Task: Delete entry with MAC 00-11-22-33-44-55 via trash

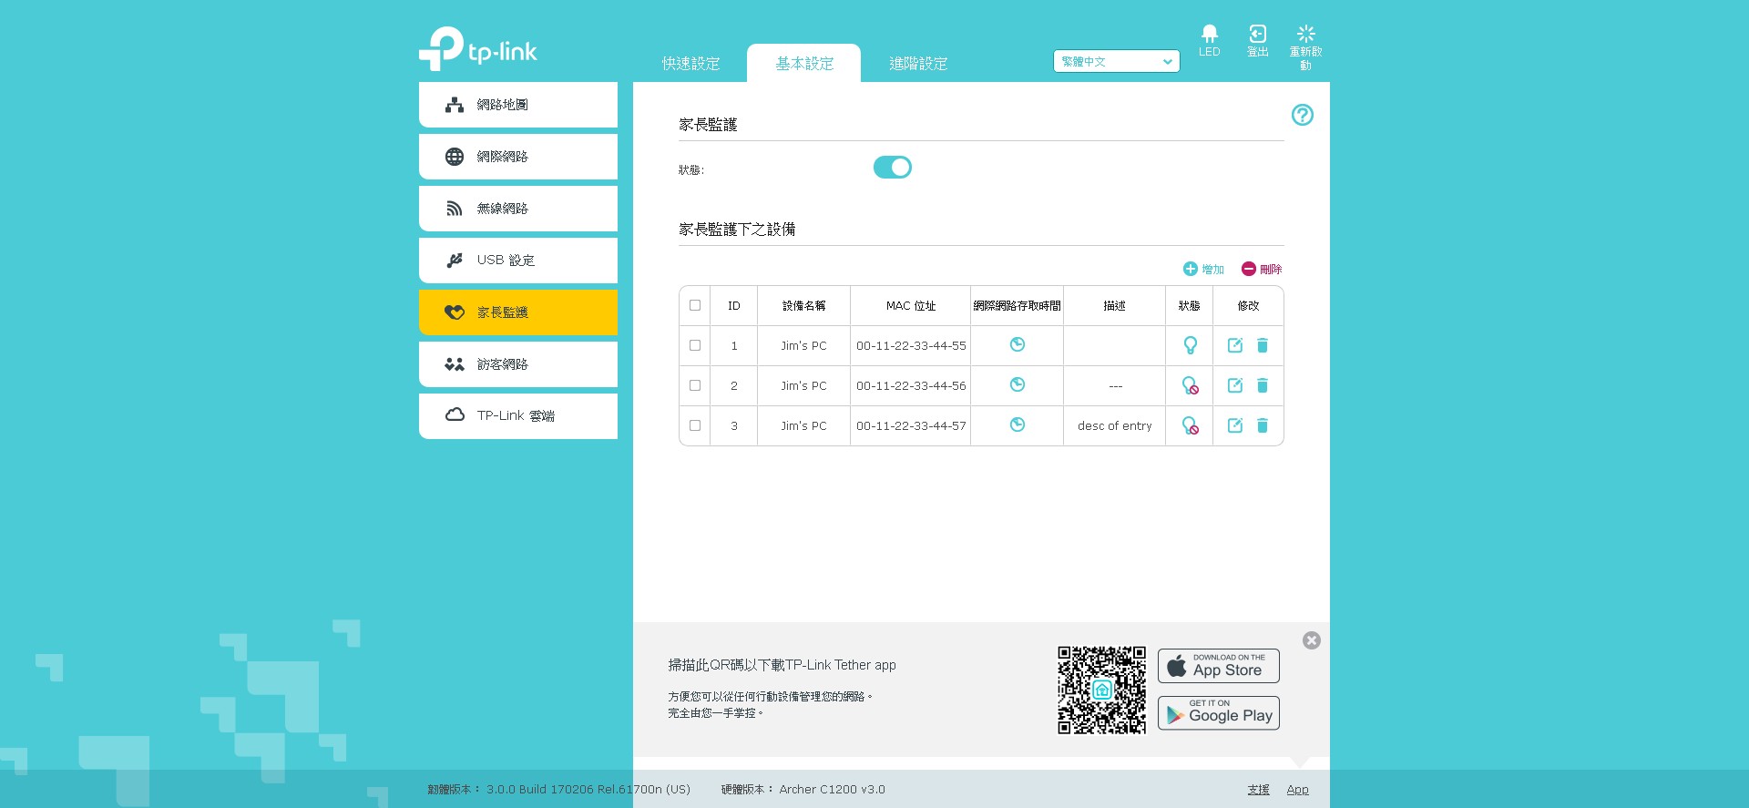Action: [1263, 345]
